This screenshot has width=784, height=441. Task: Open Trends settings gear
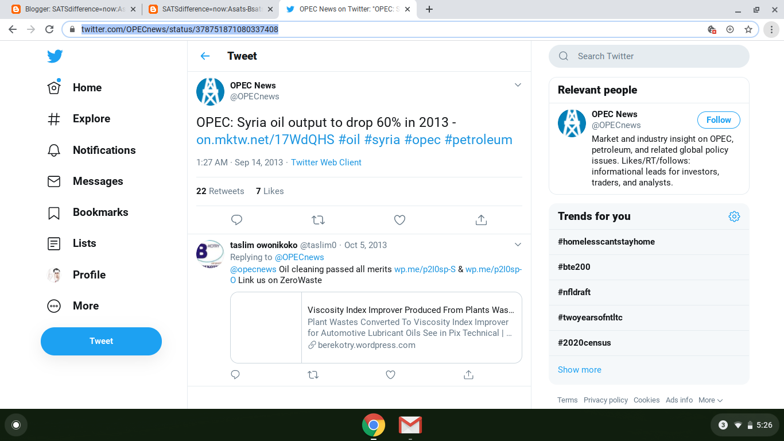tap(734, 216)
